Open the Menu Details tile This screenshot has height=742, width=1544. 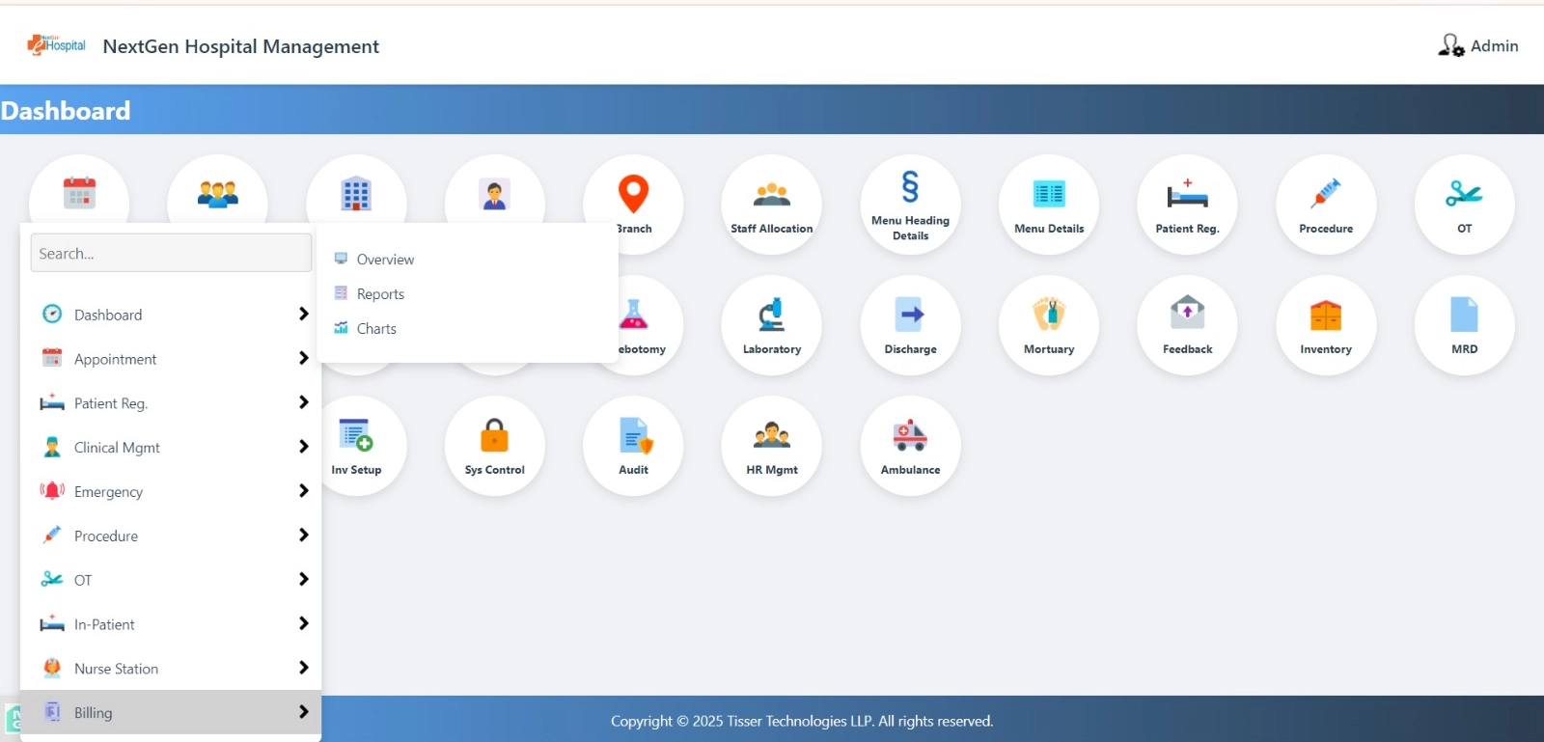(x=1049, y=205)
